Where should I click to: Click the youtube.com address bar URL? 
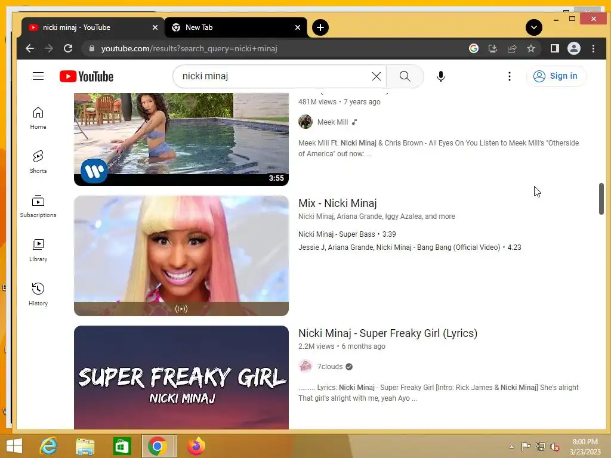point(189,48)
